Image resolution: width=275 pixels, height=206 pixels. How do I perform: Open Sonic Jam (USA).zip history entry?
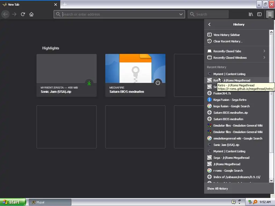tap(236, 145)
